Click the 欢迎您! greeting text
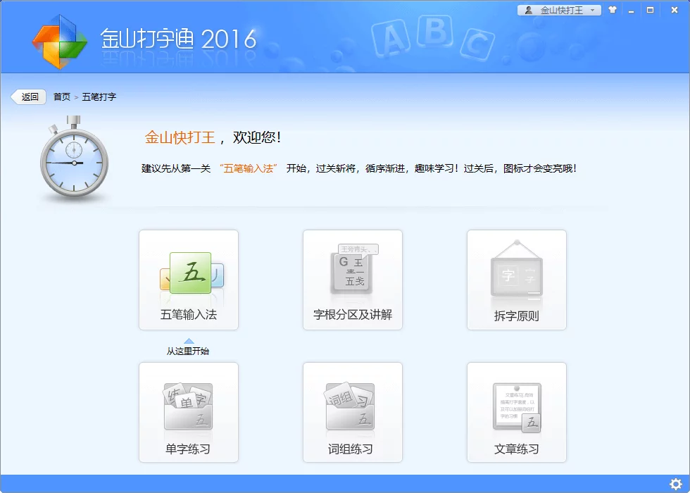This screenshot has height=493, width=690. tap(257, 137)
